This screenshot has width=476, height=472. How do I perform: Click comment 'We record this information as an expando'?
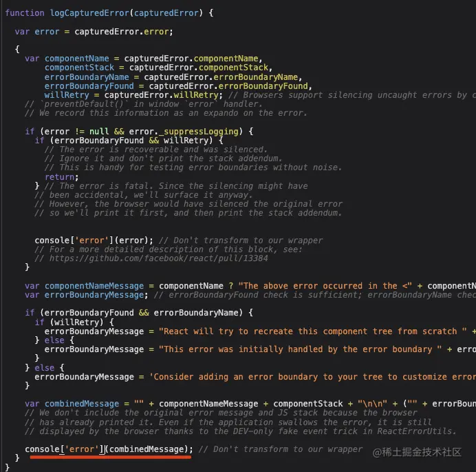166,113
